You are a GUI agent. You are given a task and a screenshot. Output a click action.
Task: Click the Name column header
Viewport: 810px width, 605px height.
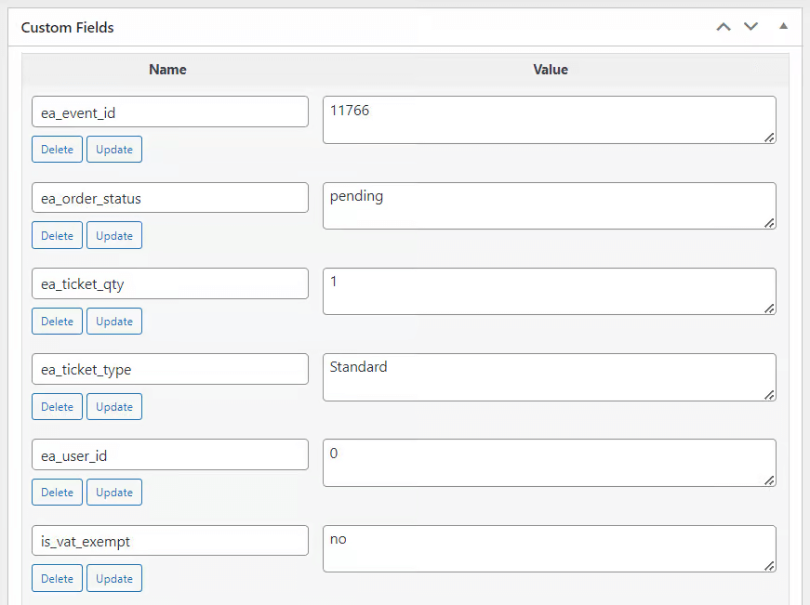pyautogui.click(x=168, y=70)
